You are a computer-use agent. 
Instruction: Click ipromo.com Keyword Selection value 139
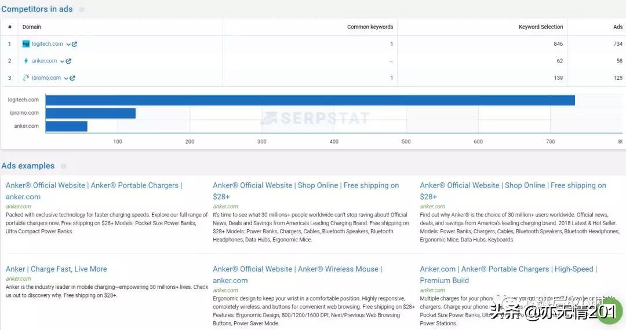(x=558, y=78)
